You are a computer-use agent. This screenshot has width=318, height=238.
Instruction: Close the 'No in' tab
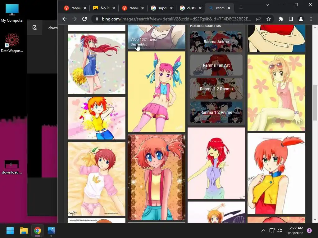(x=114, y=8)
